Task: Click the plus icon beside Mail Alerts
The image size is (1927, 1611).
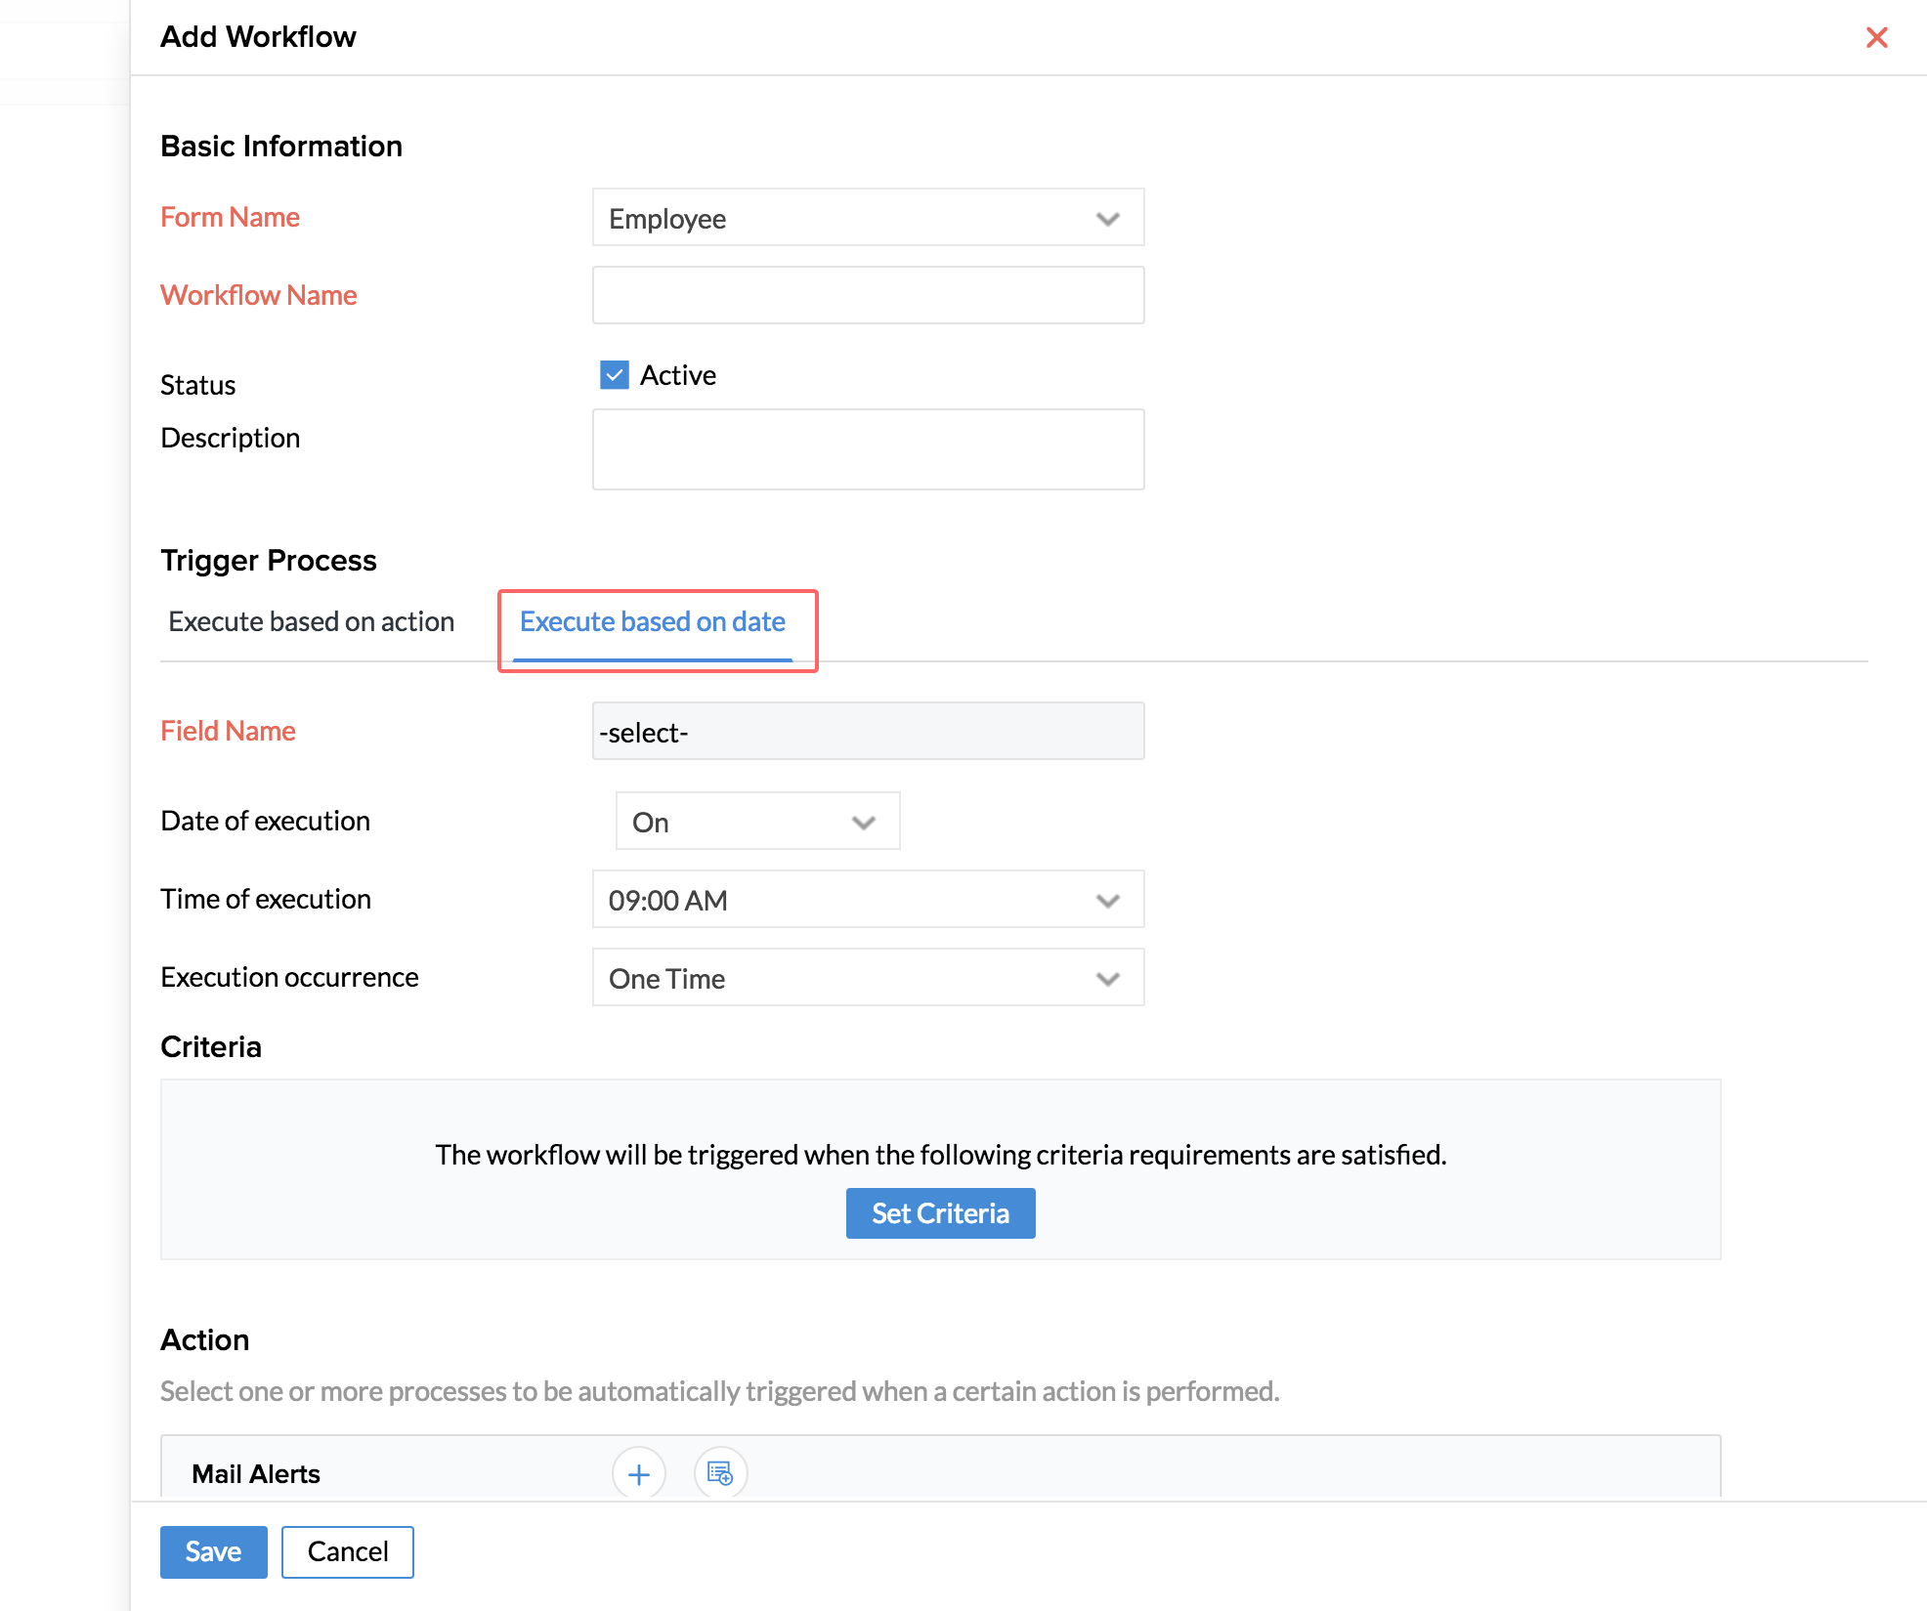Action: 638,1473
